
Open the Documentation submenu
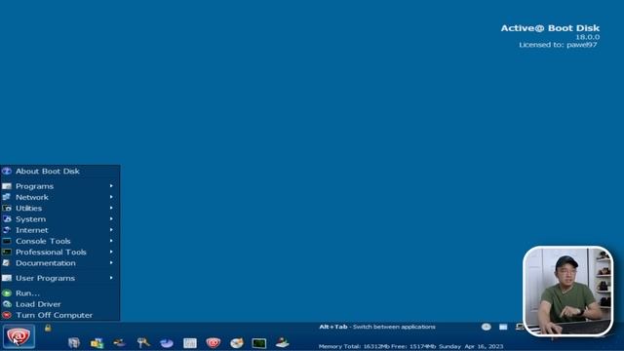(x=59, y=263)
